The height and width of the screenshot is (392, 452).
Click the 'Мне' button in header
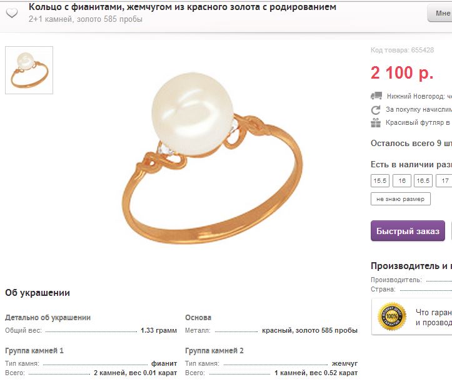coord(440,13)
